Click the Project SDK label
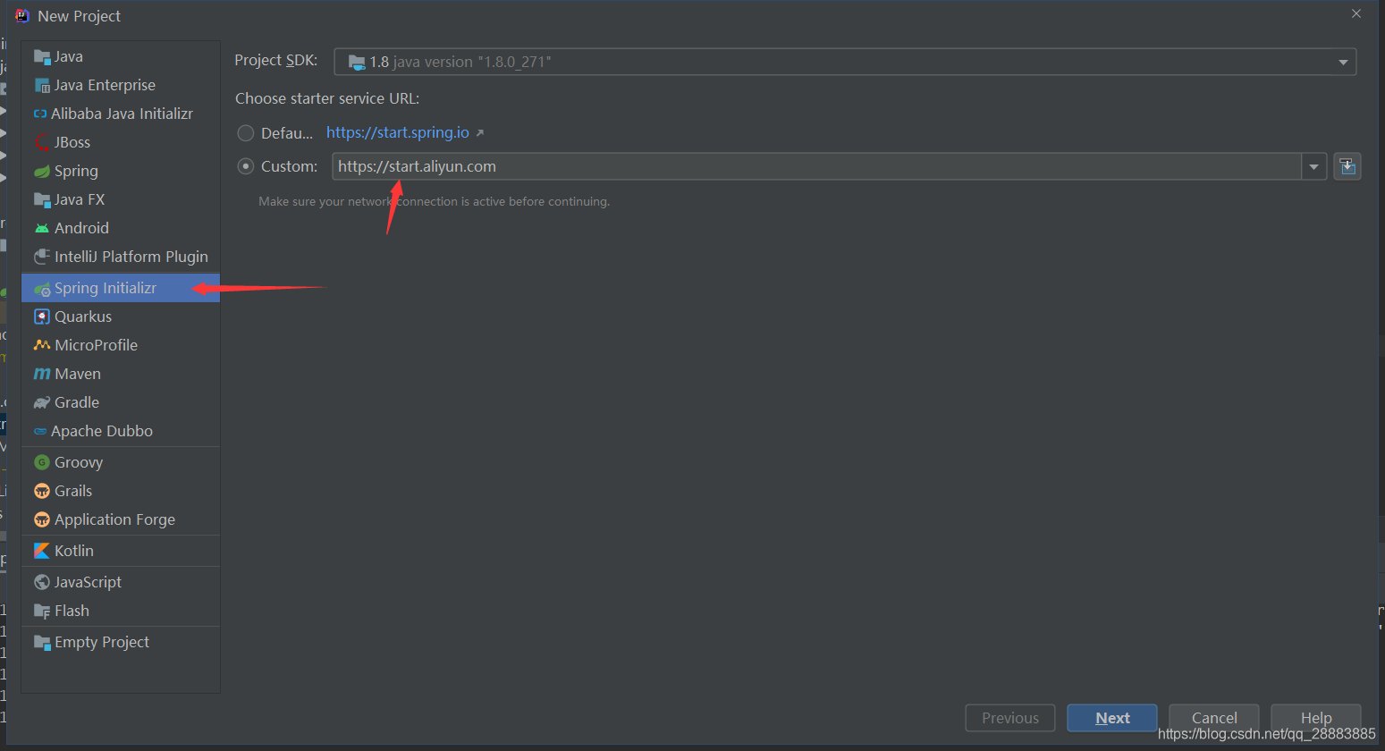Image resolution: width=1385 pixels, height=751 pixels. click(x=276, y=60)
